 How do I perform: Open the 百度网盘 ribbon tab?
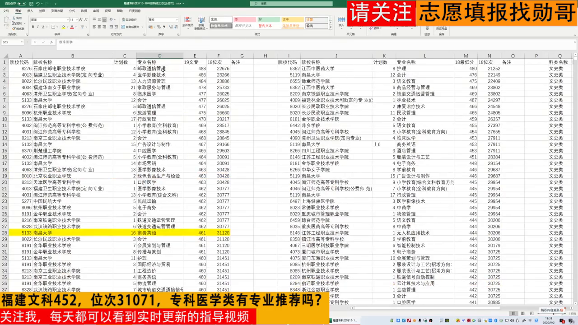(135, 11)
